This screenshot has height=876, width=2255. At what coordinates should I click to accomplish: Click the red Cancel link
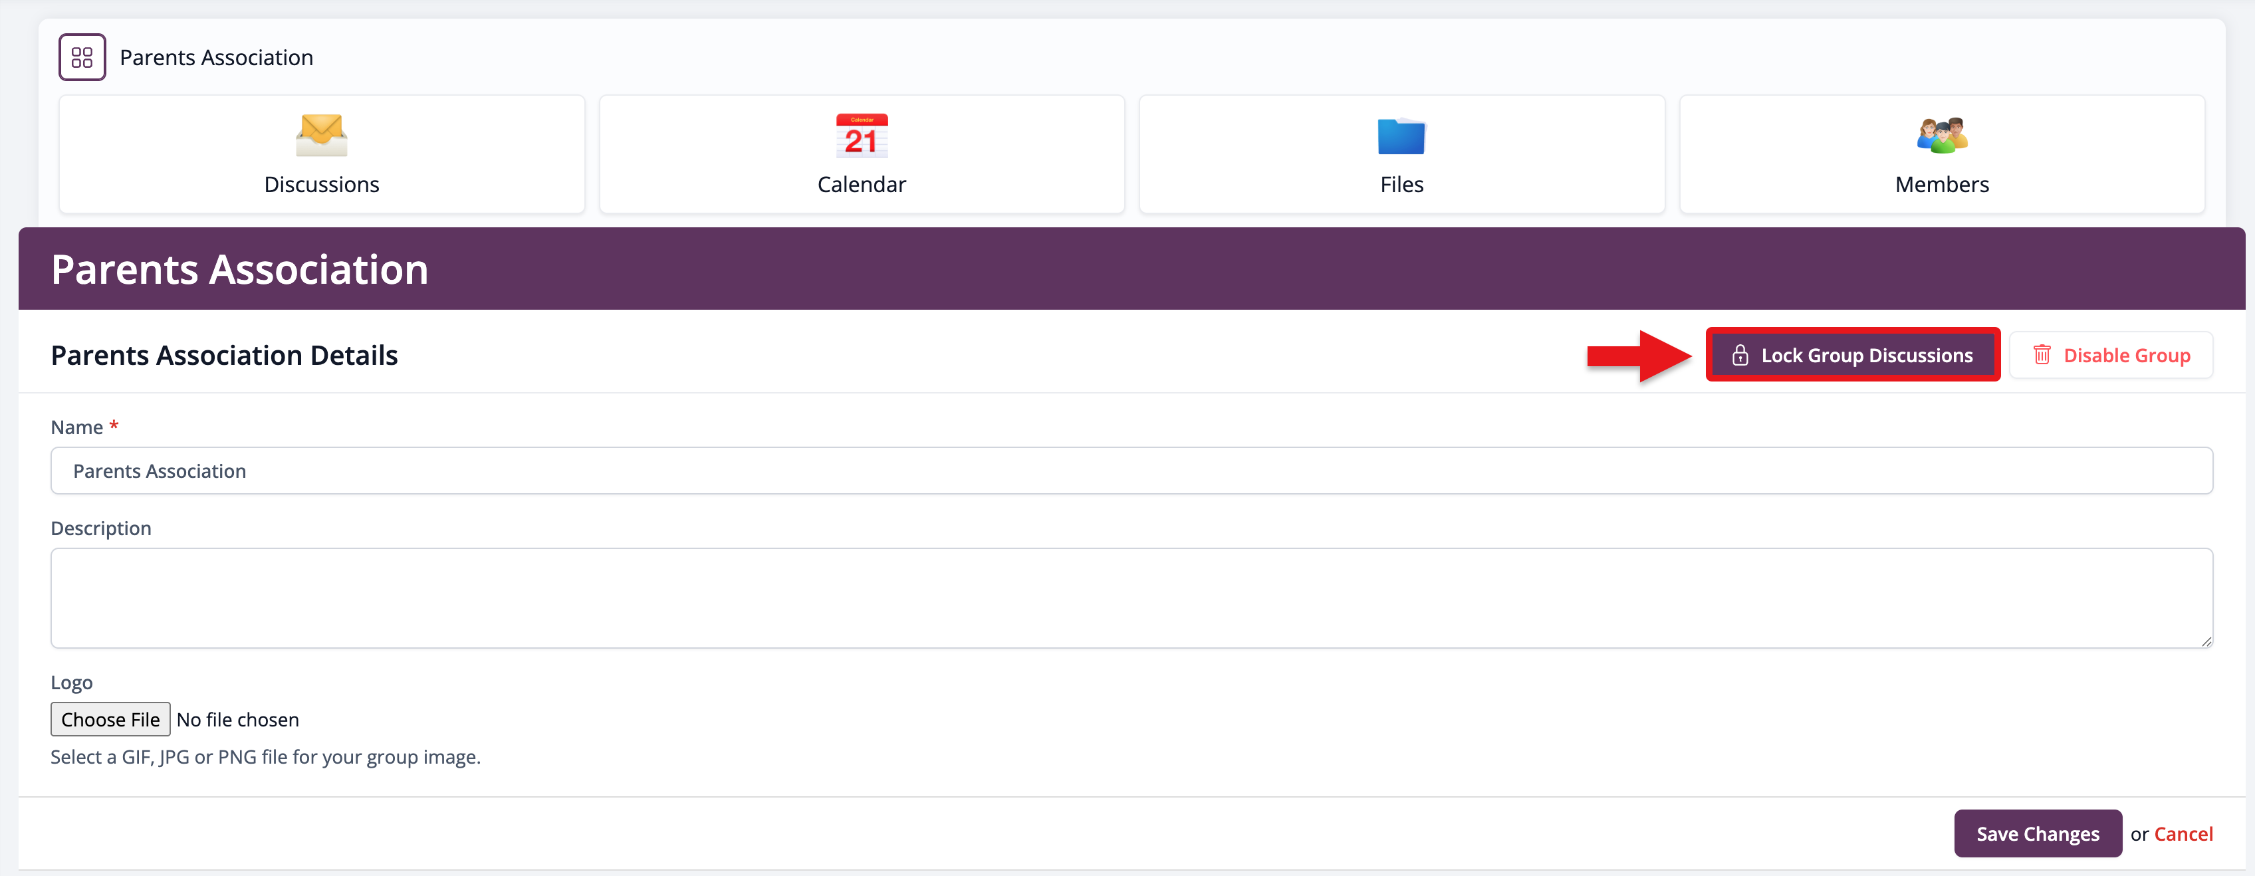pyautogui.click(x=2183, y=834)
